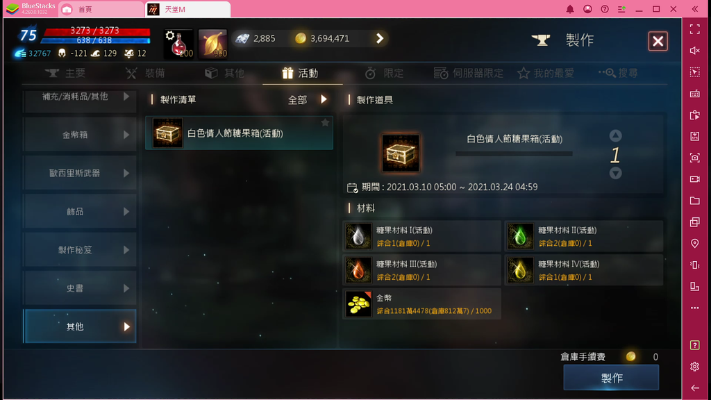Select the 白色情人節糖果箱 recipe in list
This screenshot has height=400, width=711.
(239, 133)
